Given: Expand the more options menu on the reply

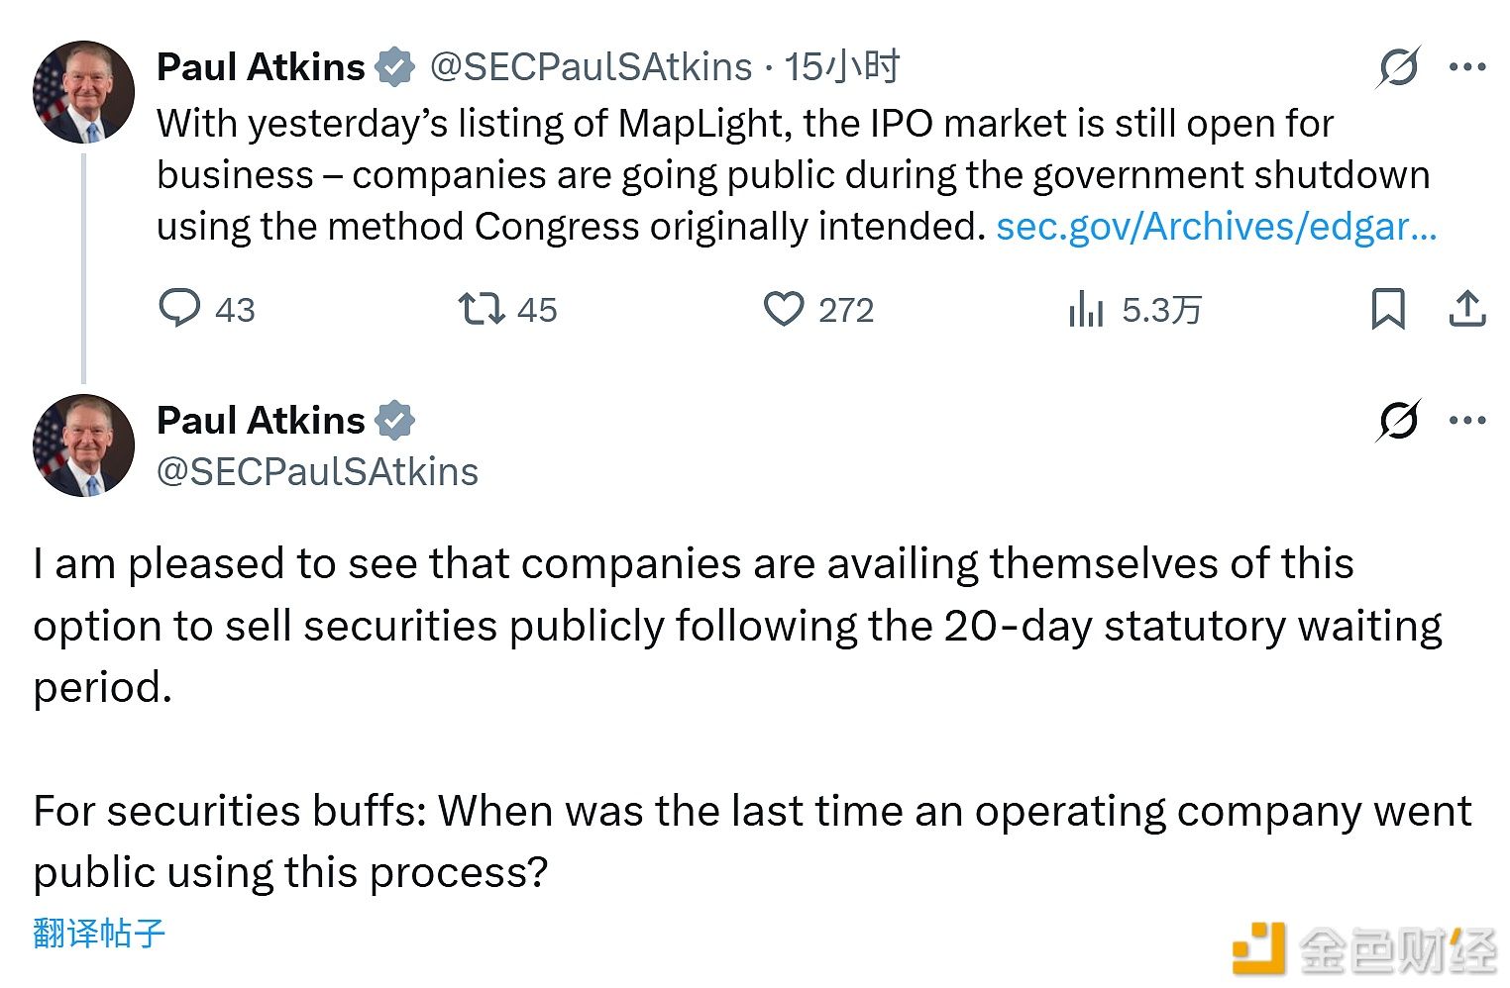Looking at the screenshot, I should coord(1467,420).
